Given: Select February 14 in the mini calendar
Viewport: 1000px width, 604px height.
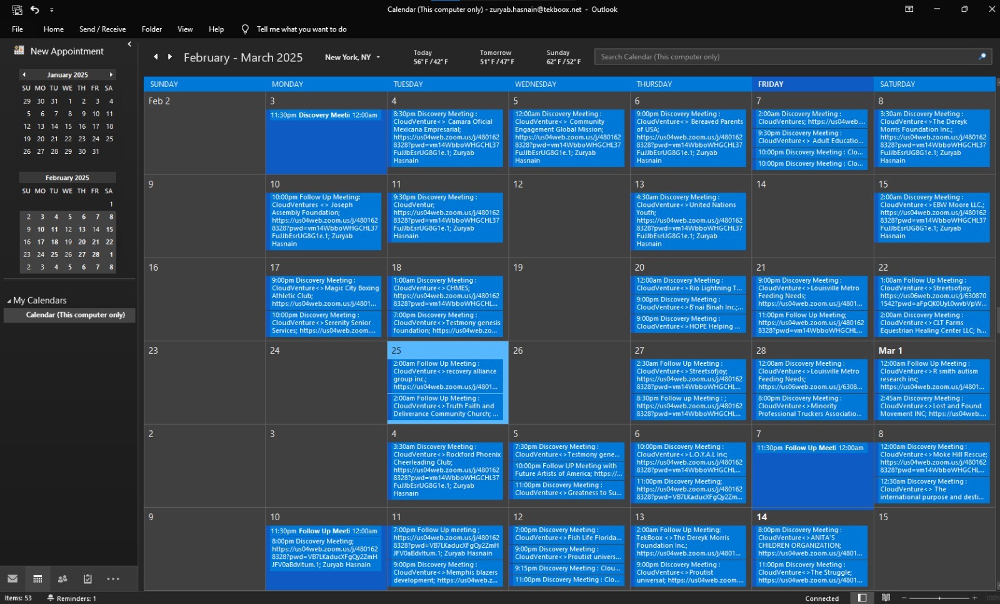Looking at the screenshot, I should point(96,229).
